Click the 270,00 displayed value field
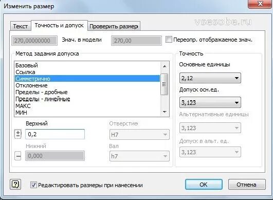This screenshot has width=273, height=200. (136, 41)
